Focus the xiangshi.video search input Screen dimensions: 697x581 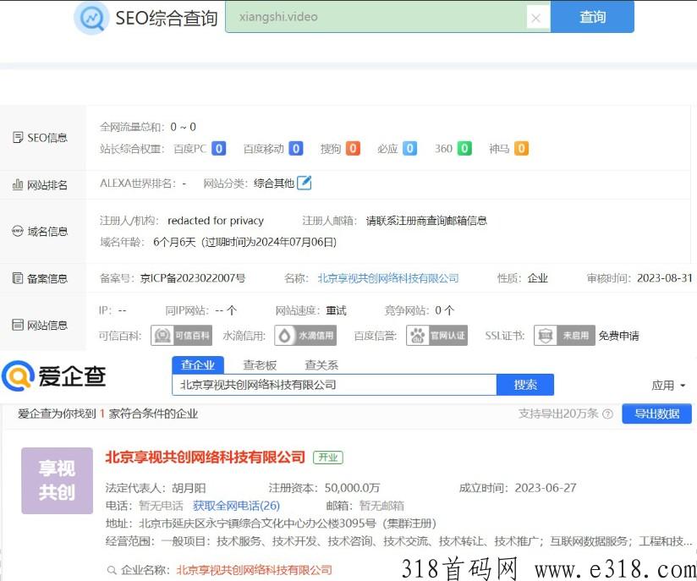click(376, 17)
